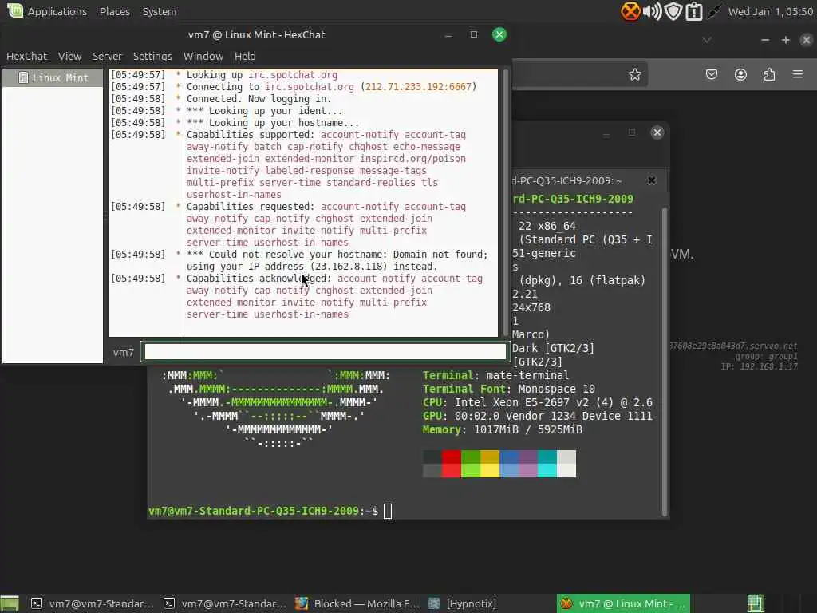Open the Settings menu in HexChat
The width and height of the screenshot is (817, 613).
tap(152, 57)
